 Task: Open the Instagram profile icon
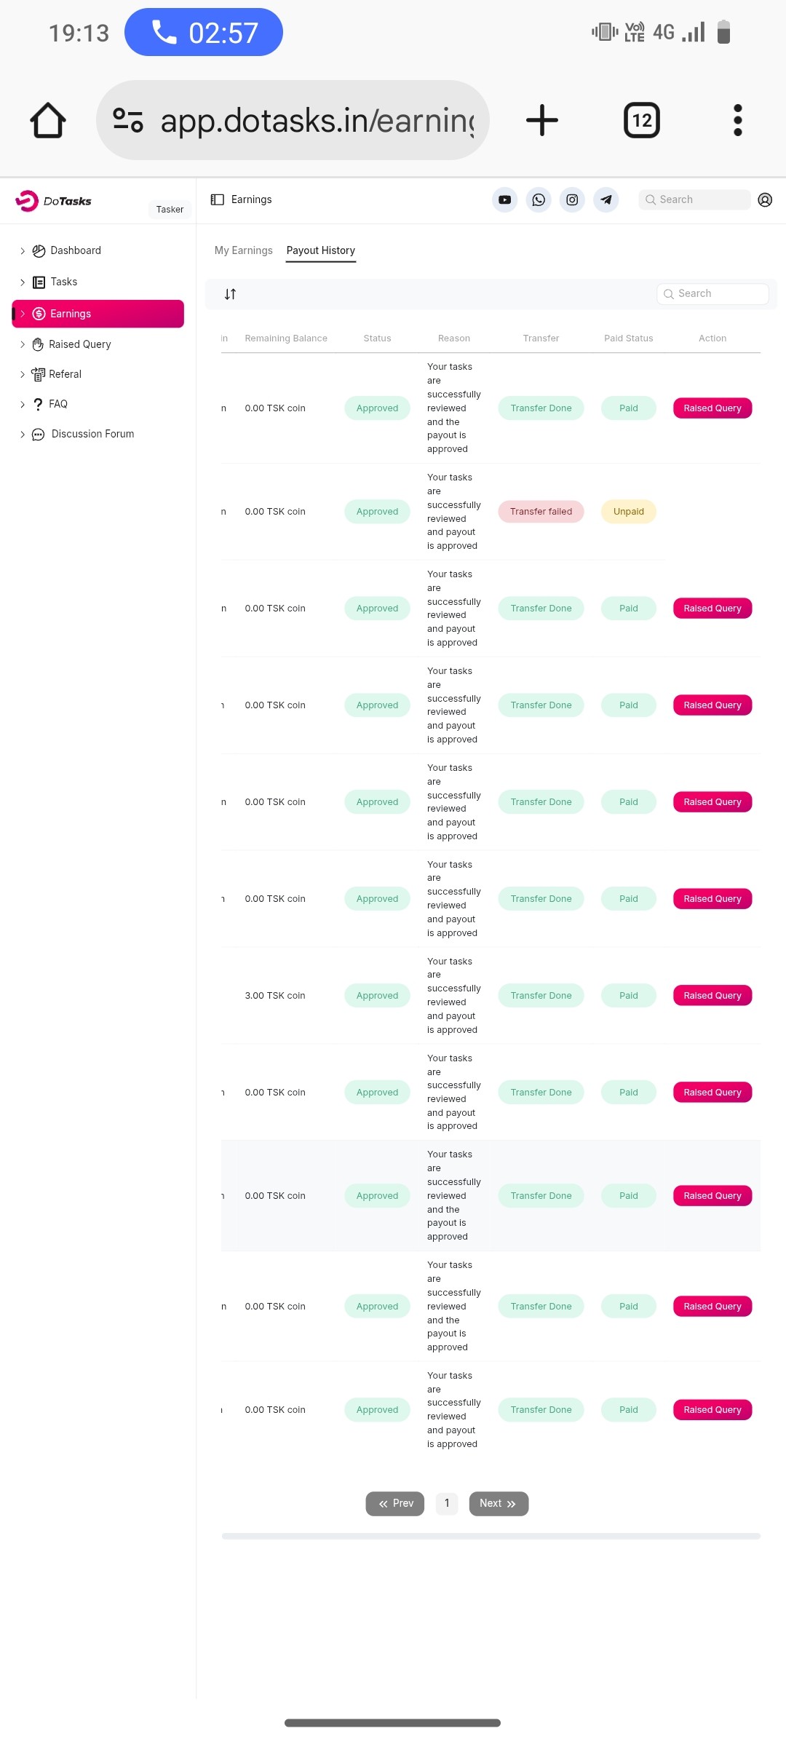click(x=572, y=199)
